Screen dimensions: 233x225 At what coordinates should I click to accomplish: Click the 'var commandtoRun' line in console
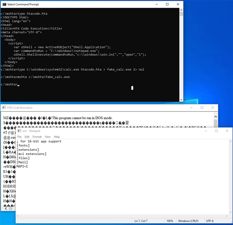[57, 51]
